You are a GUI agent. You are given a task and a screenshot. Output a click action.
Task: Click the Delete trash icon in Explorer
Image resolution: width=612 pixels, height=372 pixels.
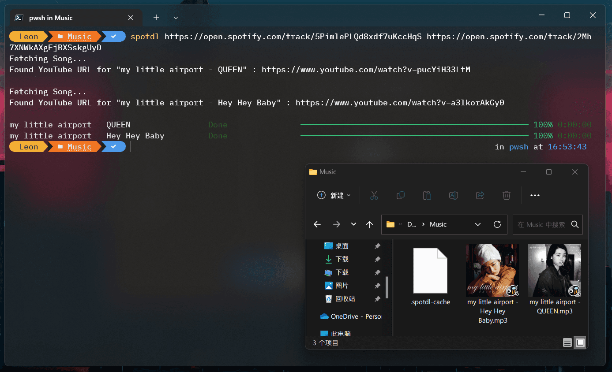[x=507, y=195]
